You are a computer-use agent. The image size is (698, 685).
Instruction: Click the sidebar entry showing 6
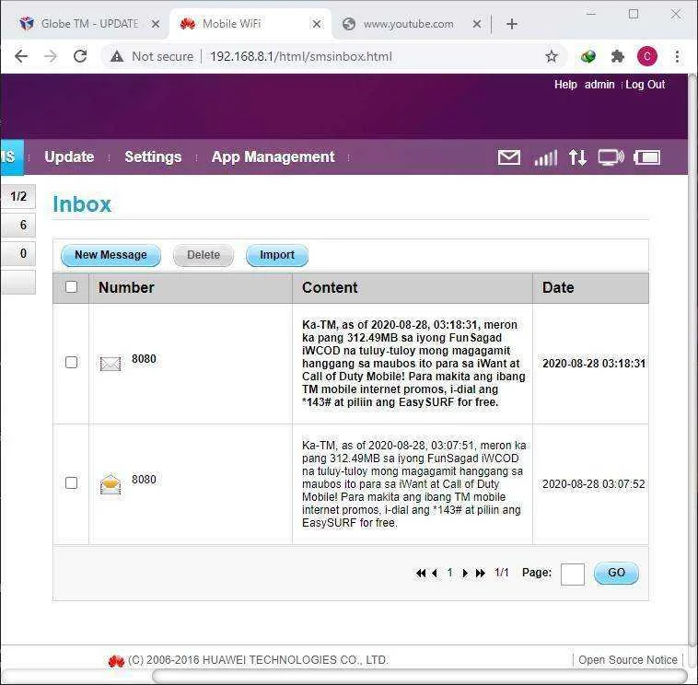[x=17, y=225]
